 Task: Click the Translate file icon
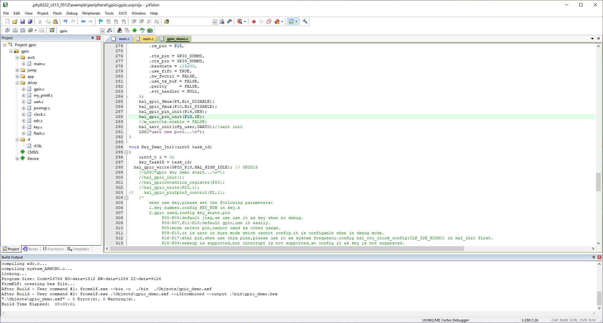[x=7, y=30]
